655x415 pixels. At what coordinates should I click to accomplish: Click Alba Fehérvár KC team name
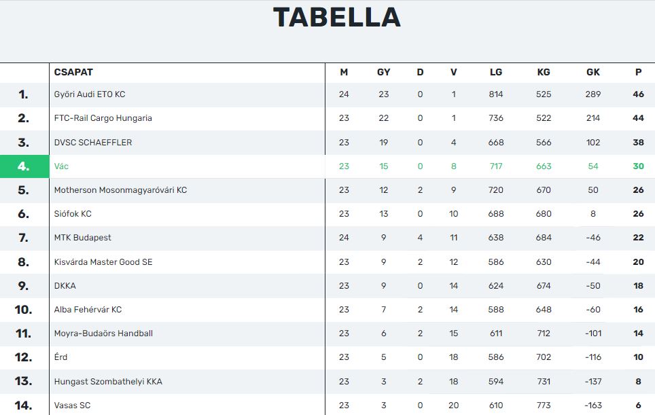88,309
